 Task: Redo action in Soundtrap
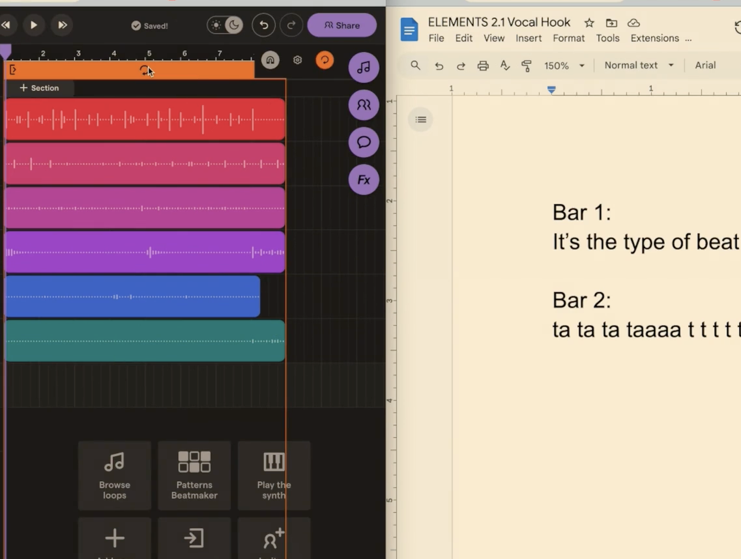tap(291, 25)
